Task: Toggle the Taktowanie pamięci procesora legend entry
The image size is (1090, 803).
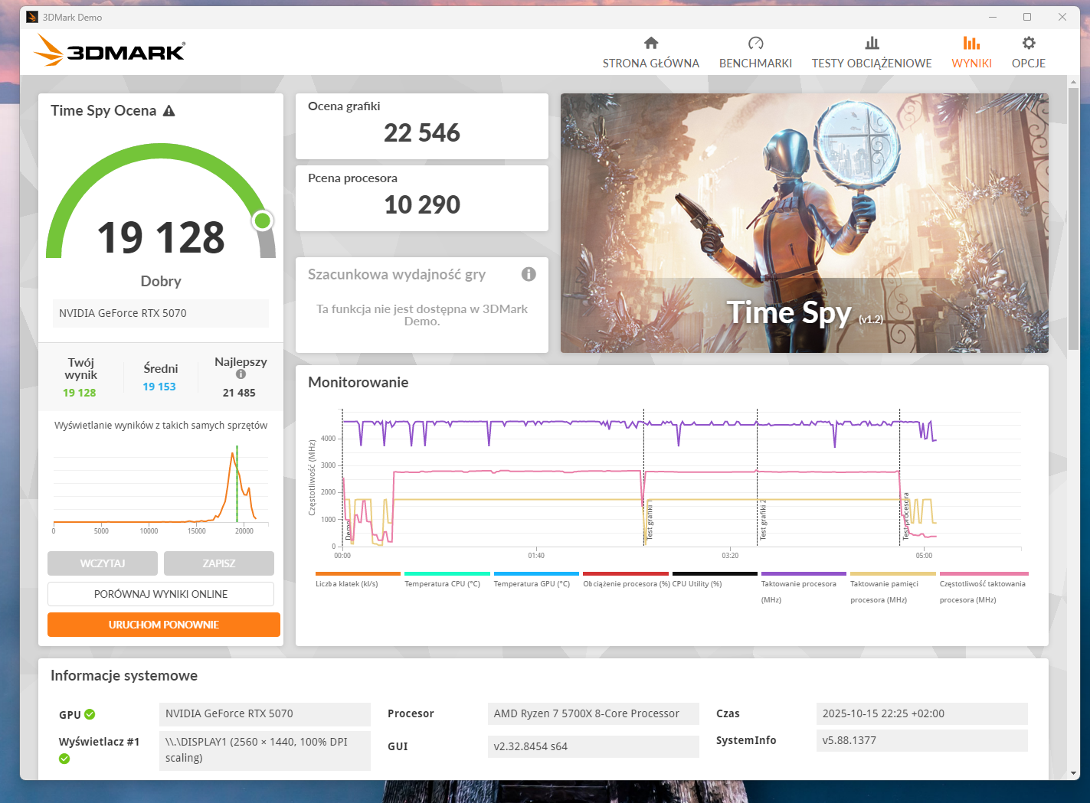Action: pyautogui.click(x=892, y=588)
